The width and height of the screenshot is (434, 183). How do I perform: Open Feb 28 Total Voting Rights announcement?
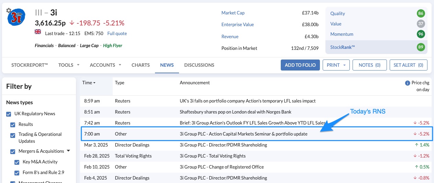[213, 156]
